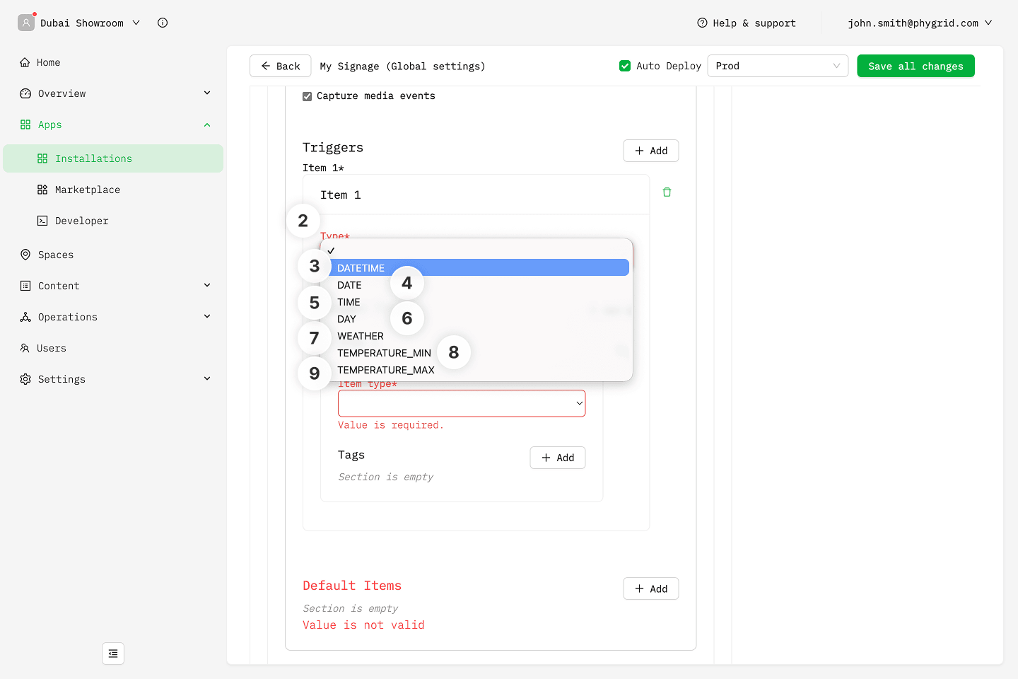The image size is (1018, 679).
Task: Expand the john.smith@phygrid.com account menu
Action: point(919,23)
